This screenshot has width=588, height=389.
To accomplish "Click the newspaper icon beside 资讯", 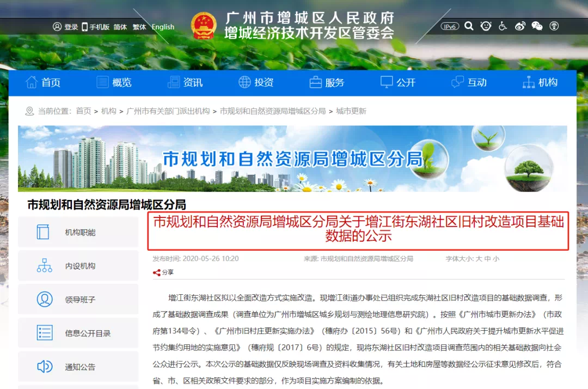I will coord(174,82).
